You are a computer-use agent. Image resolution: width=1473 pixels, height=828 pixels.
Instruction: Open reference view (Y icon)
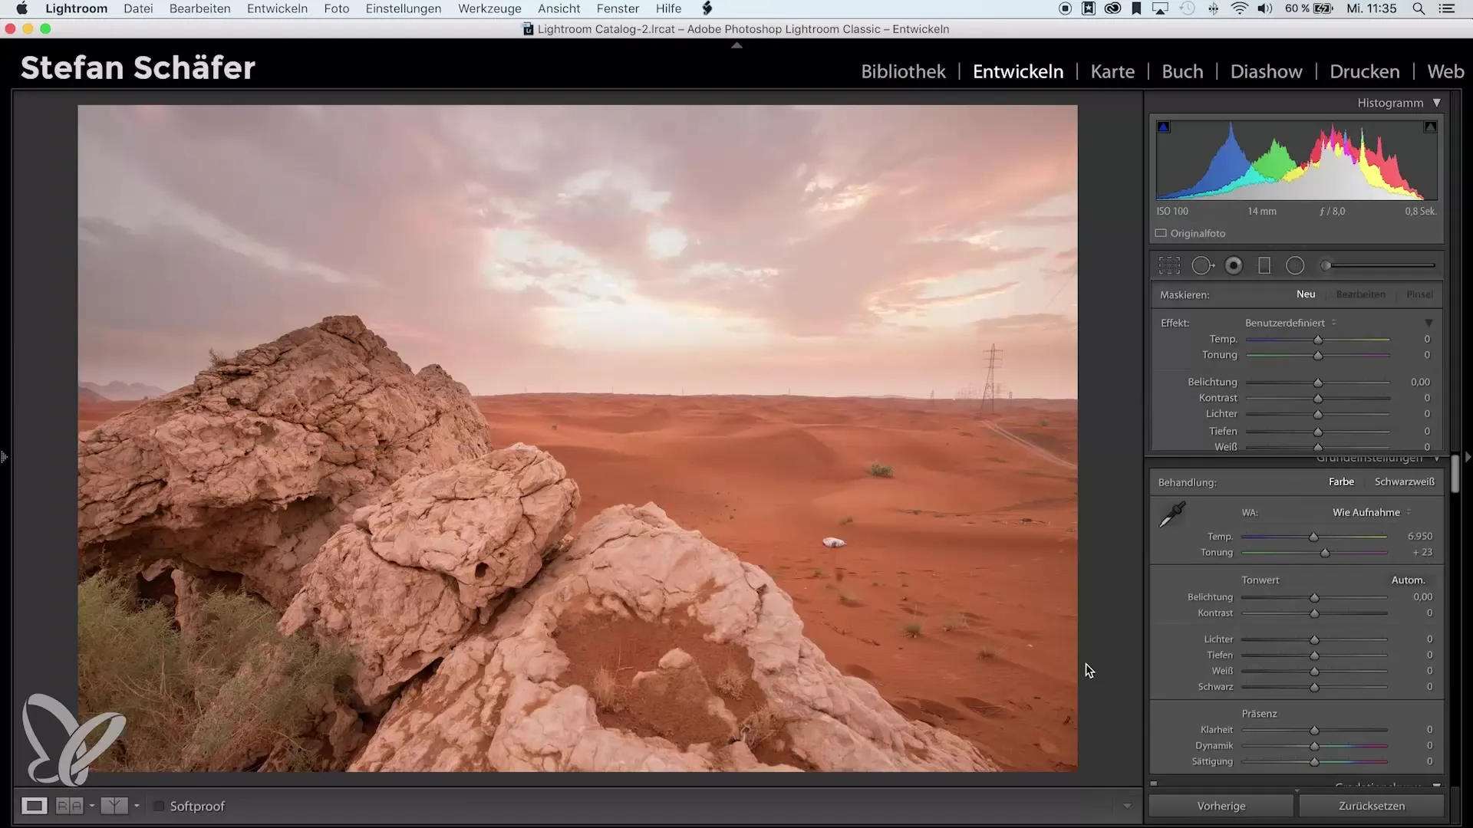click(114, 806)
